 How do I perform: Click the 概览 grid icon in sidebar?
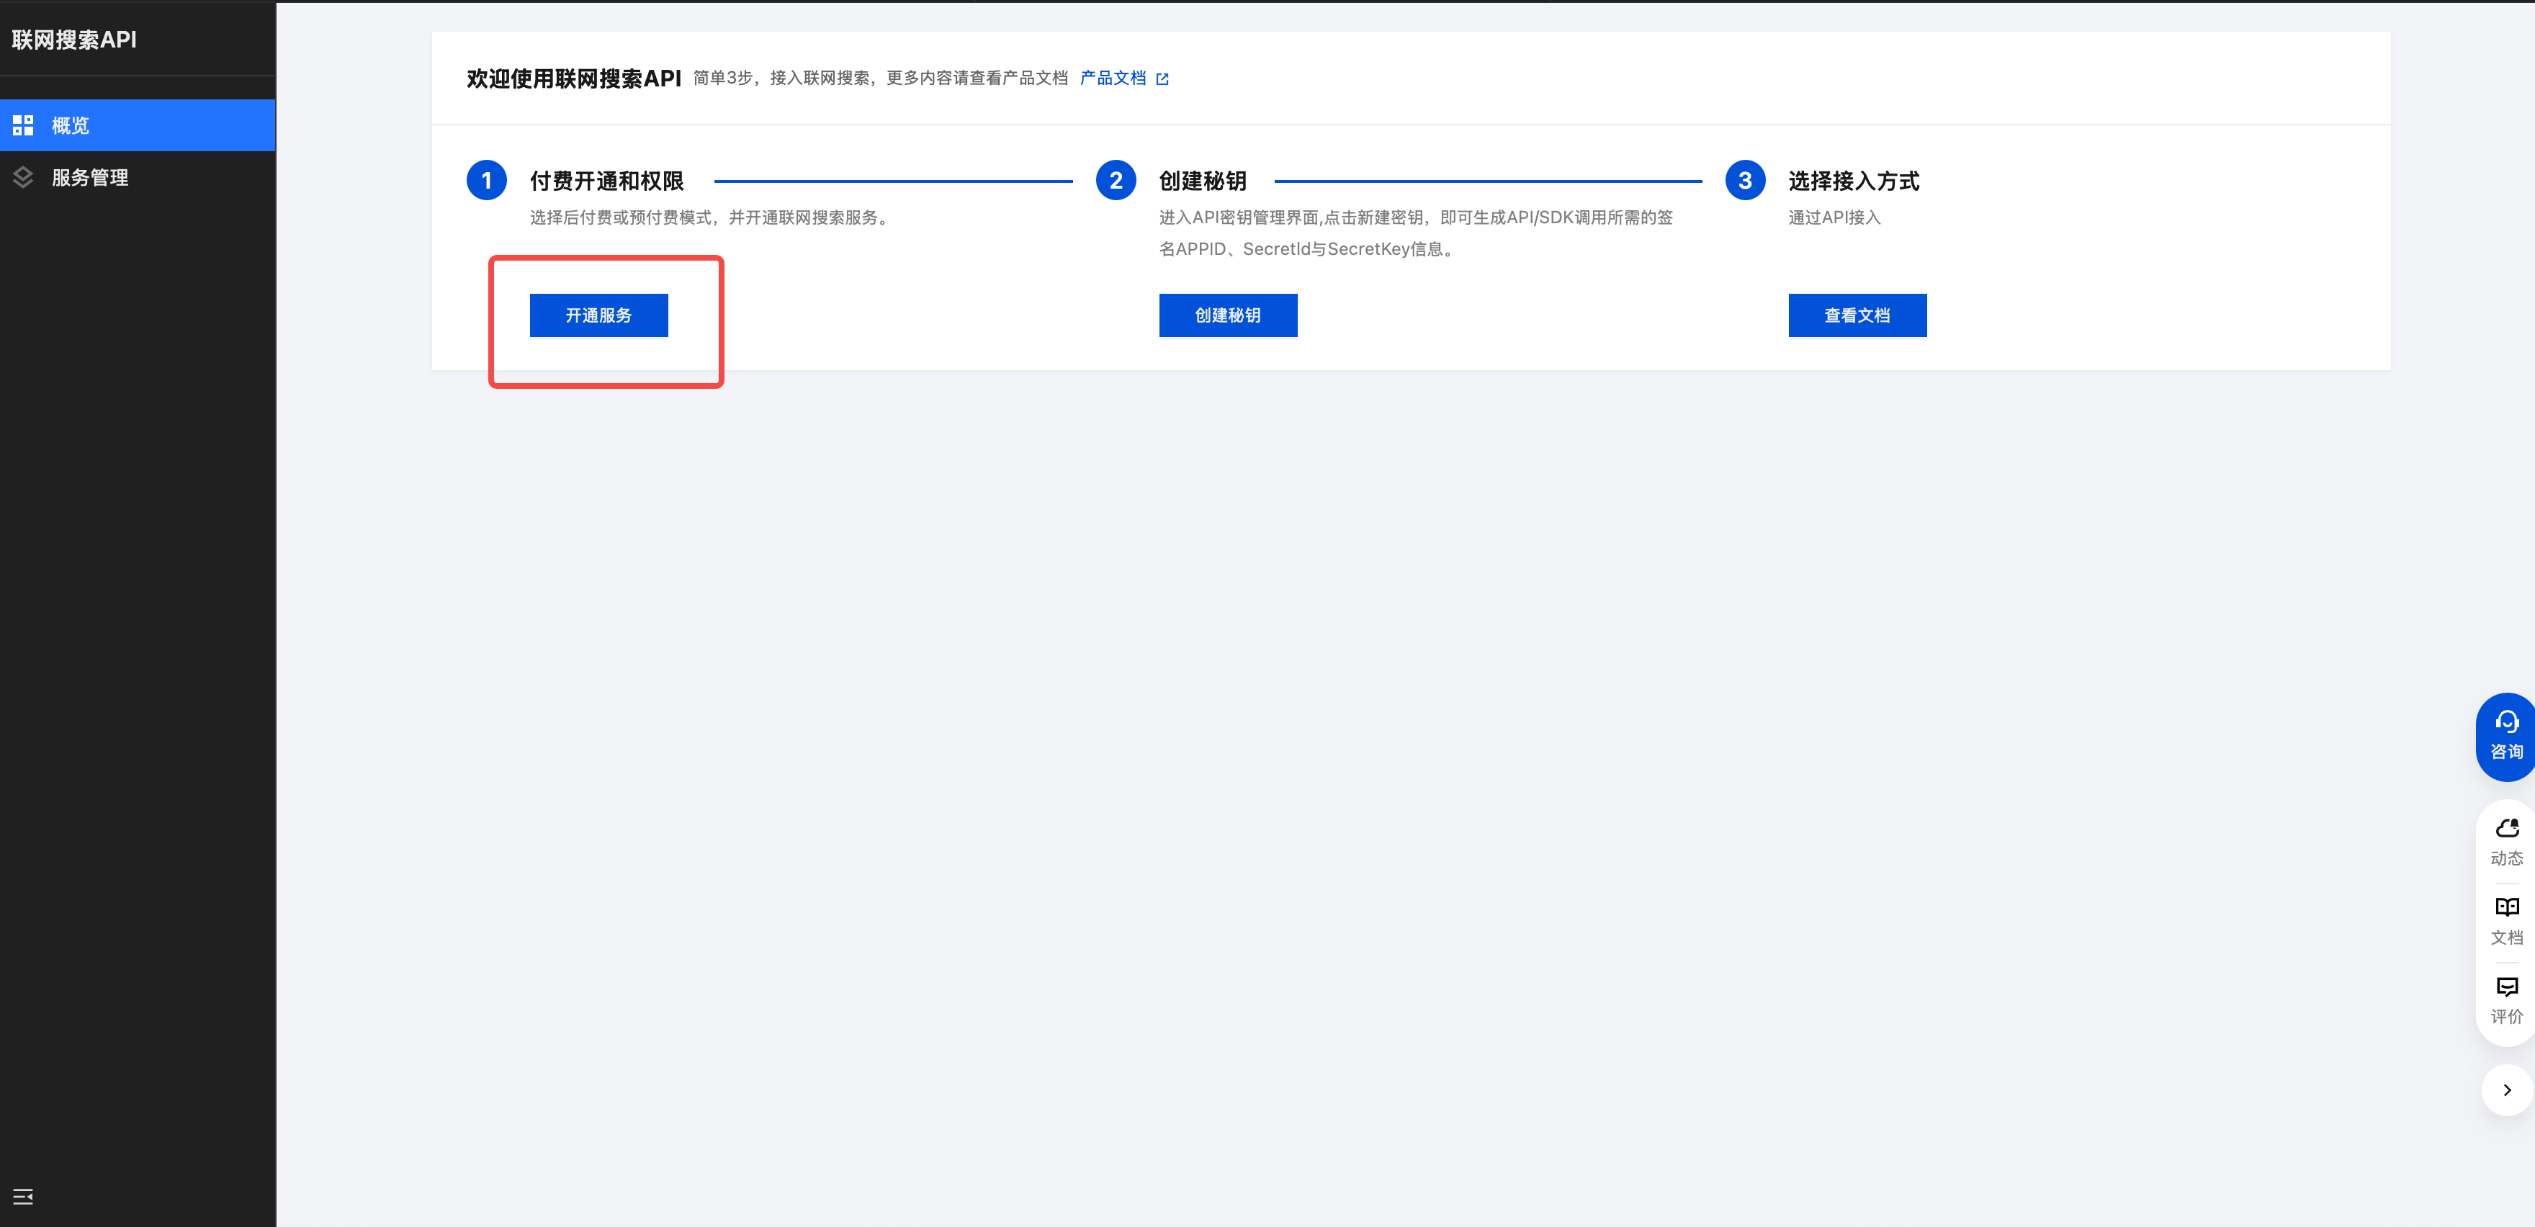[x=22, y=125]
